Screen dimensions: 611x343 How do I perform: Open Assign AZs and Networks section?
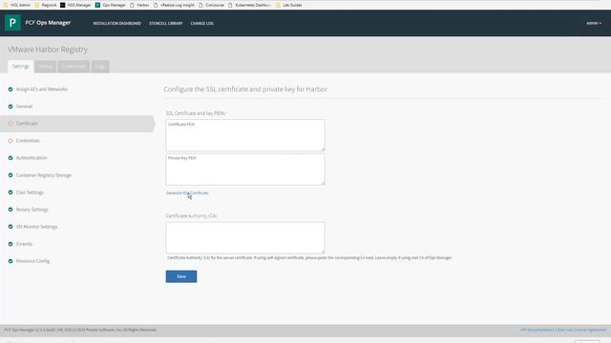coord(42,89)
